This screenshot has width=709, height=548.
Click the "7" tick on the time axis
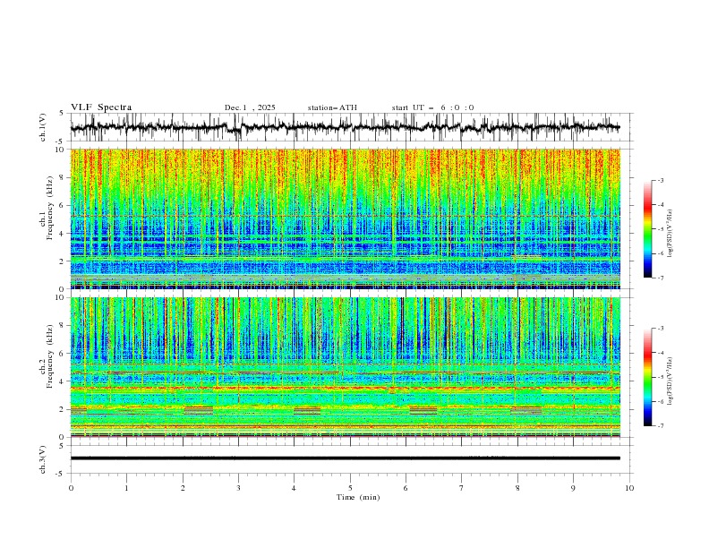click(462, 488)
